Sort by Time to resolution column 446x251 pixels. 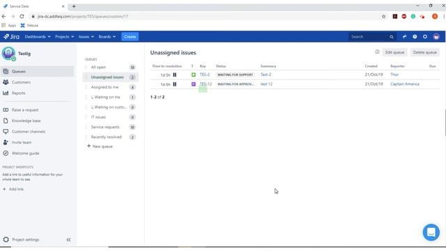pyautogui.click(x=167, y=66)
